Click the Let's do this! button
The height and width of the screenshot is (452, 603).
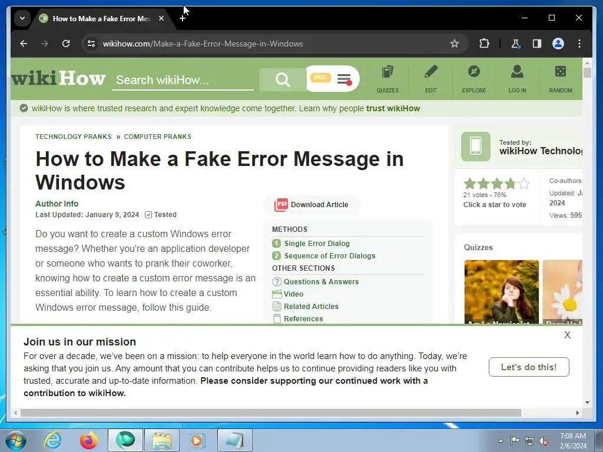(x=529, y=367)
